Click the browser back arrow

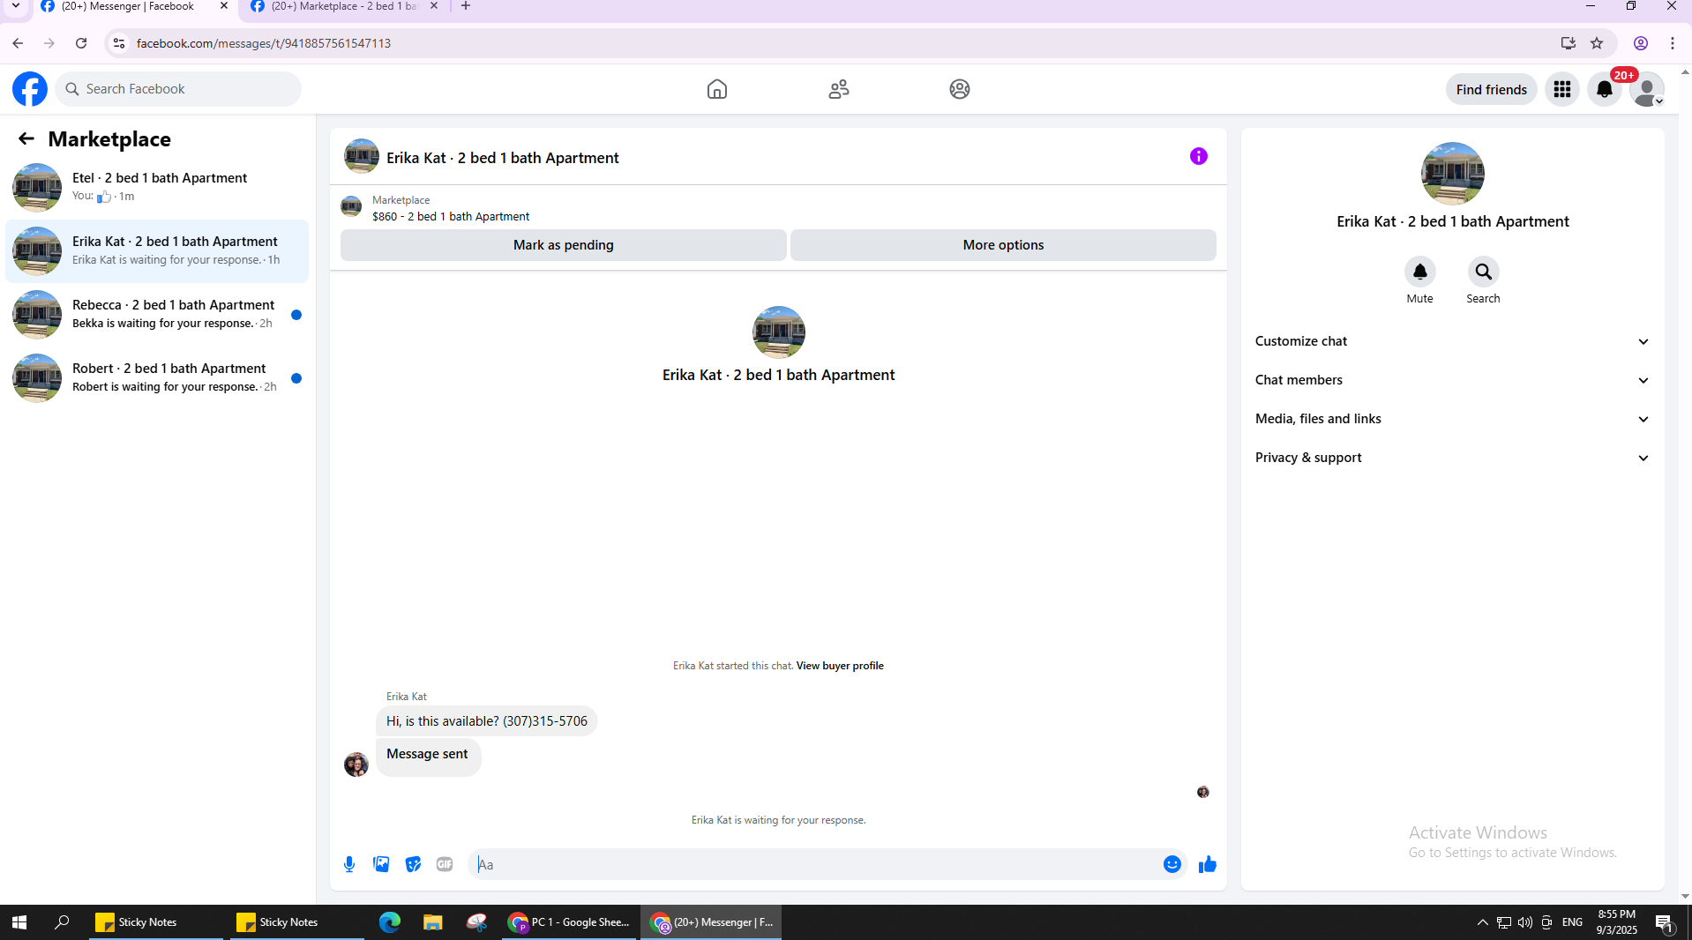click(18, 43)
